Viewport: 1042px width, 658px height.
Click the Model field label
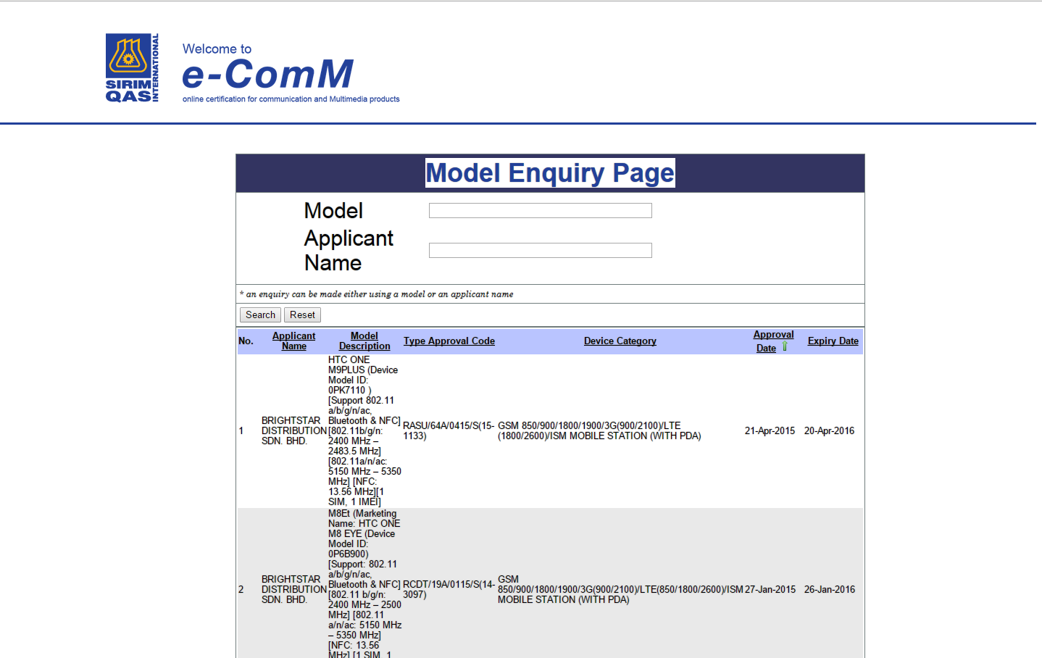tap(333, 211)
